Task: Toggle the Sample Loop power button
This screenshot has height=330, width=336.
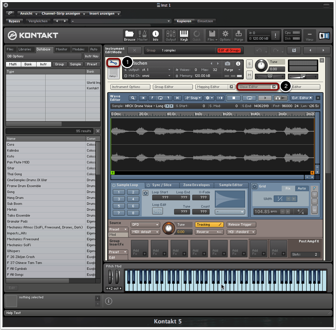Action: 114,185
